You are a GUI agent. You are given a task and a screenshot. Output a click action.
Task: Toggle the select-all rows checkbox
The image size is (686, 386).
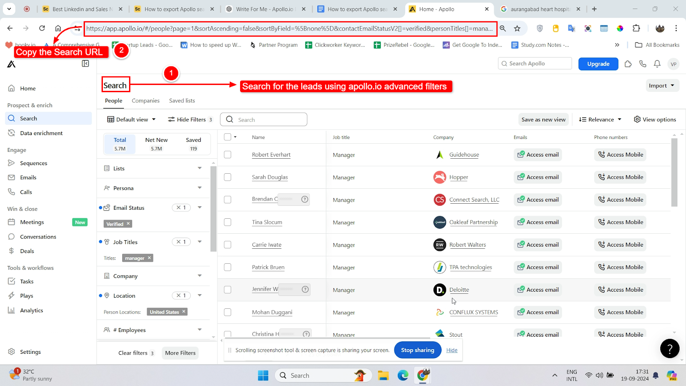(228, 137)
